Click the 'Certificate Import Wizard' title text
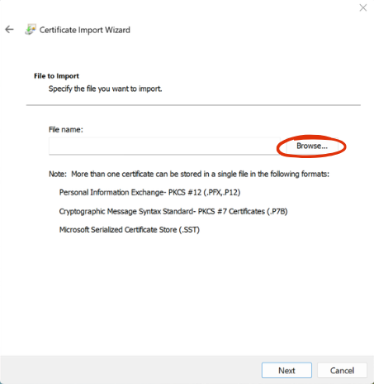The height and width of the screenshot is (384, 374). pyautogui.click(x=85, y=30)
